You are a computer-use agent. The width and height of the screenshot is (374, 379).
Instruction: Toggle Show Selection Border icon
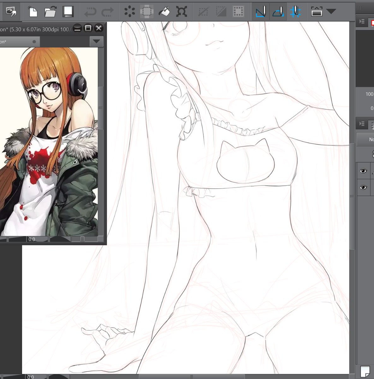click(238, 12)
